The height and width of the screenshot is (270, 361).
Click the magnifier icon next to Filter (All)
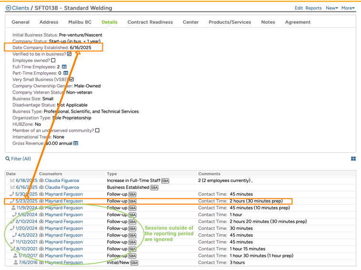coord(8,159)
